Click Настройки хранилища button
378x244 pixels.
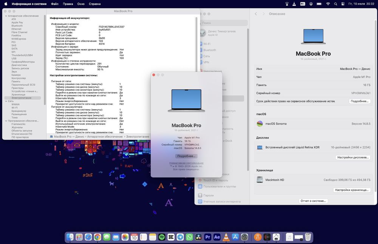(x=352, y=190)
